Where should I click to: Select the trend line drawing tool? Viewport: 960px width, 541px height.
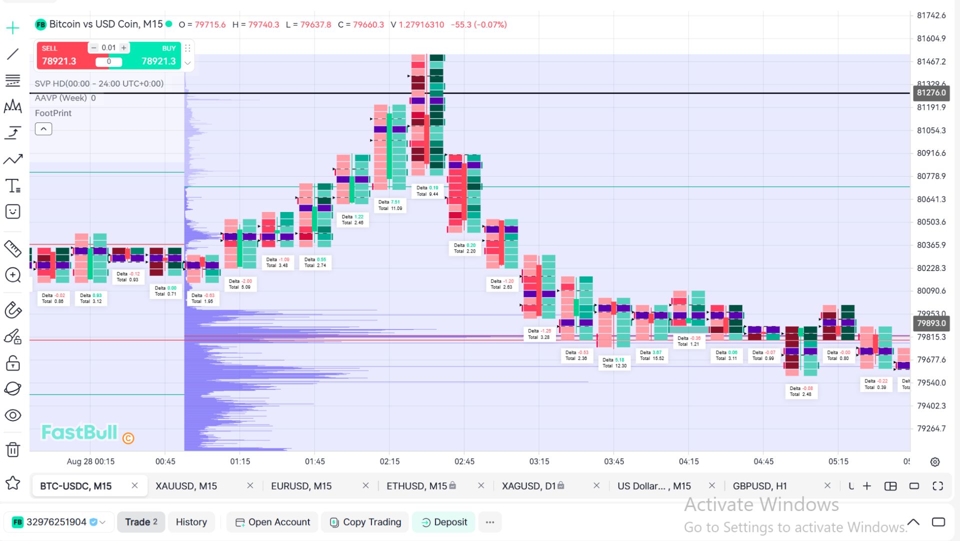(13, 53)
